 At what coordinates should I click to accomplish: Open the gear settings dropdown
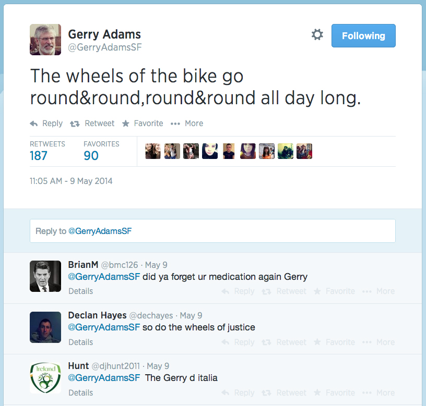pos(317,35)
